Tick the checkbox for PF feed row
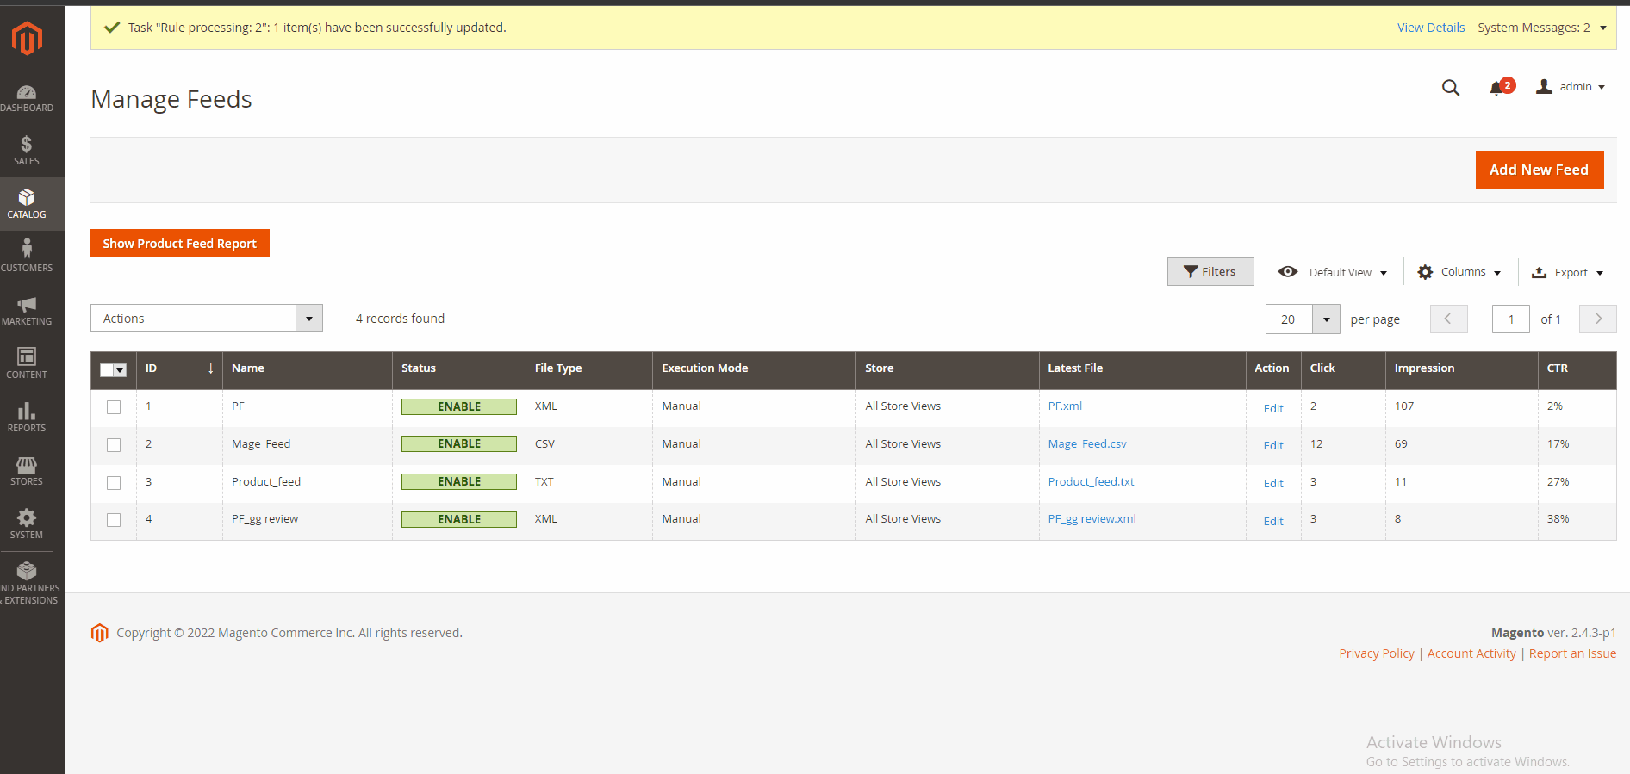Viewport: 1630px width, 774px height. (x=114, y=407)
